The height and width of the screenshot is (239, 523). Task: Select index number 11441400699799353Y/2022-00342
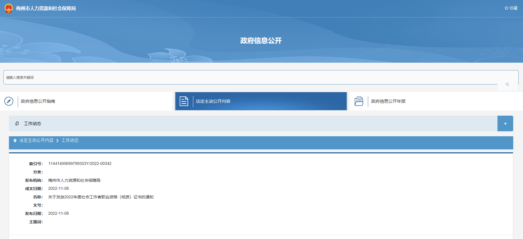[80, 163]
